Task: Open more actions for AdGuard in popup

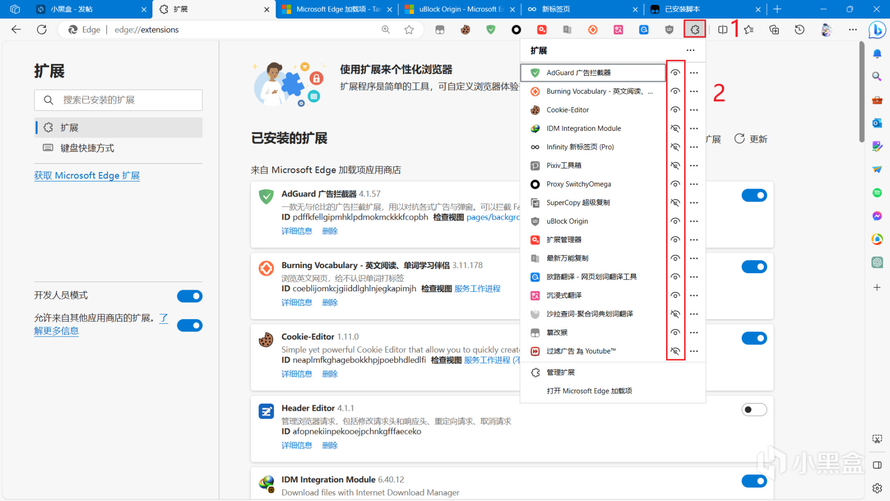Action: (x=694, y=73)
